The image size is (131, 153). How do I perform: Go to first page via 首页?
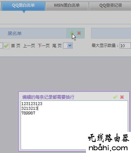(x=16, y=46)
